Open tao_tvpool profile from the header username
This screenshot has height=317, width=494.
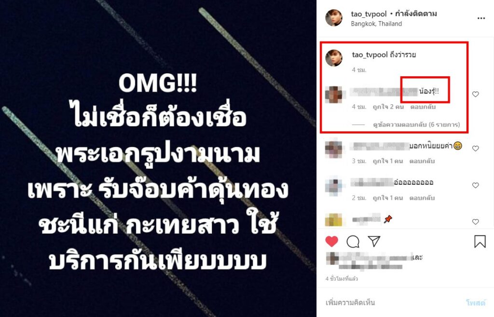[369, 14]
